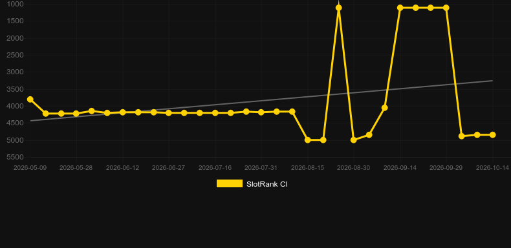The height and width of the screenshot is (248, 511).
Task: Click the 2000 y-axis label
Action: (15, 38)
